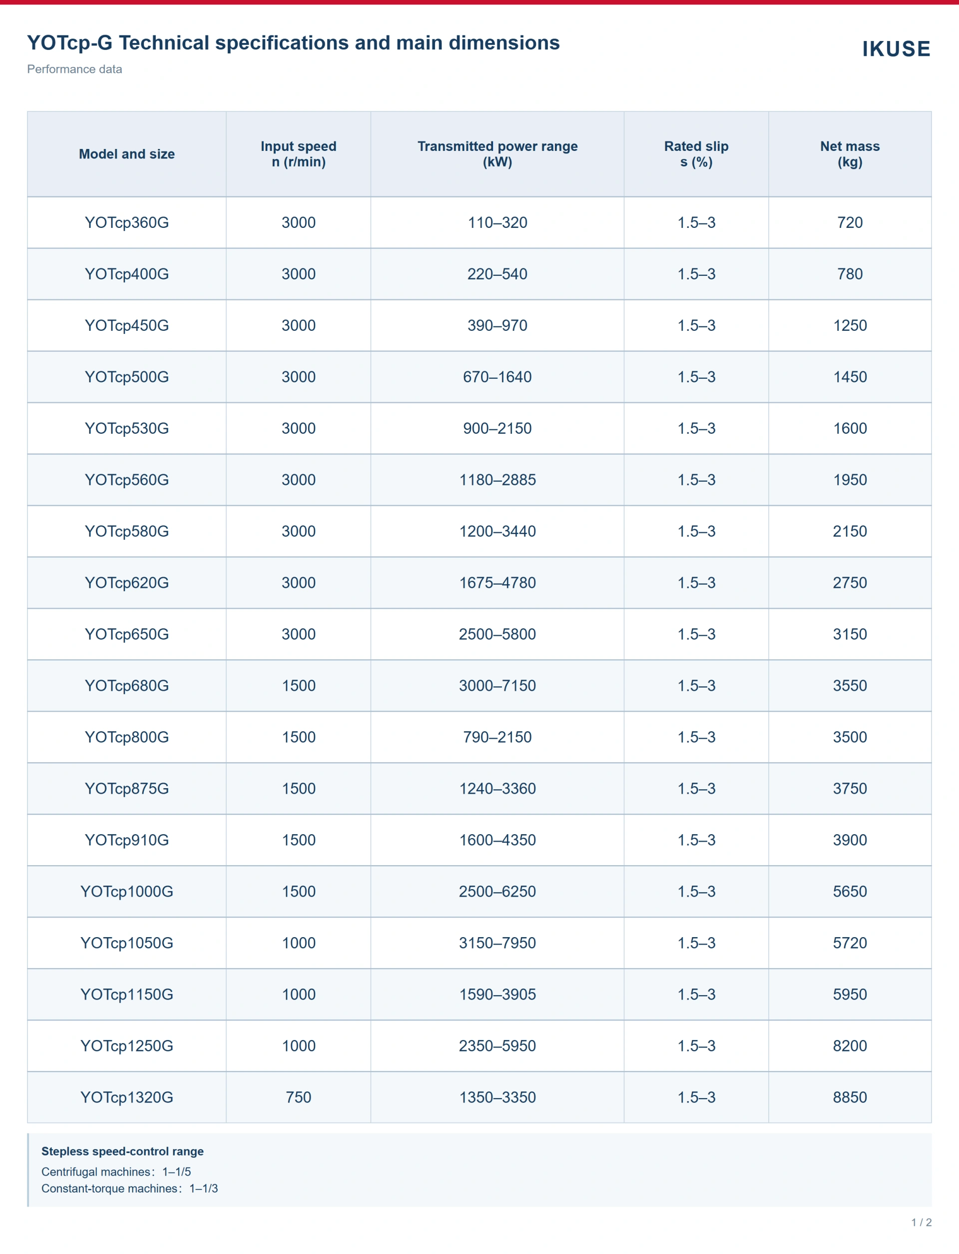Select the YOTcp1320G model cell
This screenshot has width=959, height=1254.
tap(127, 1097)
